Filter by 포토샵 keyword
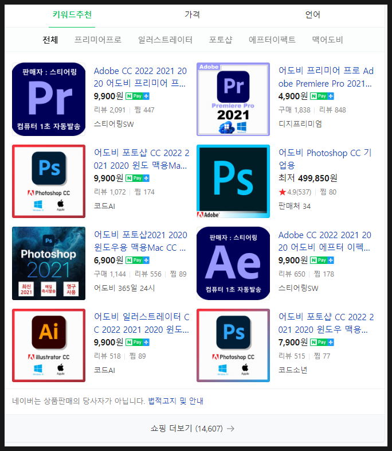The width and height of the screenshot is (392, 451). [x=220, y=40]
